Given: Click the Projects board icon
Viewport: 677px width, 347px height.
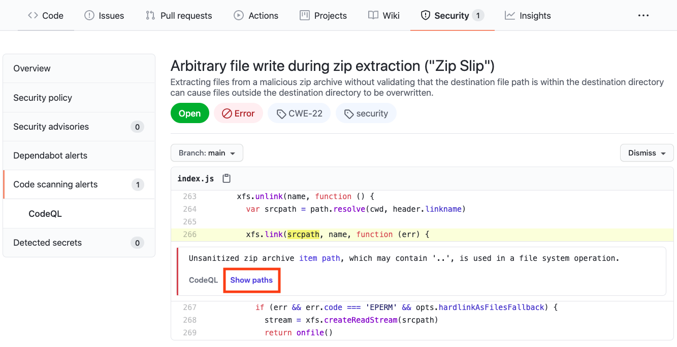Looking at the screenshot, I should pyautogui.click(x=305, y=16).
